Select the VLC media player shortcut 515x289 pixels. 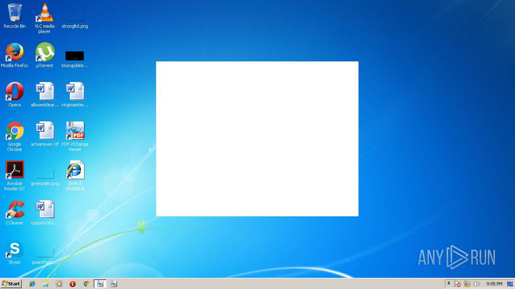click(x=45, y=18)
